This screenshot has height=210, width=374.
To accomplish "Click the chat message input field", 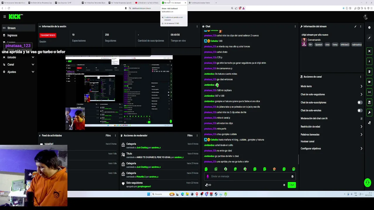I will 250,176.
